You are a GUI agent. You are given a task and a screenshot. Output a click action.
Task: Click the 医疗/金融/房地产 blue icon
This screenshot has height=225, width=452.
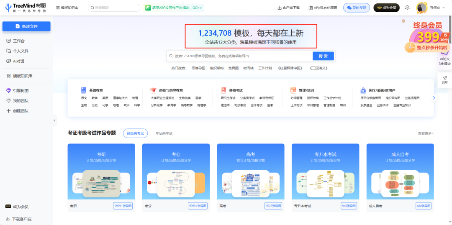(x=363, y=90)
